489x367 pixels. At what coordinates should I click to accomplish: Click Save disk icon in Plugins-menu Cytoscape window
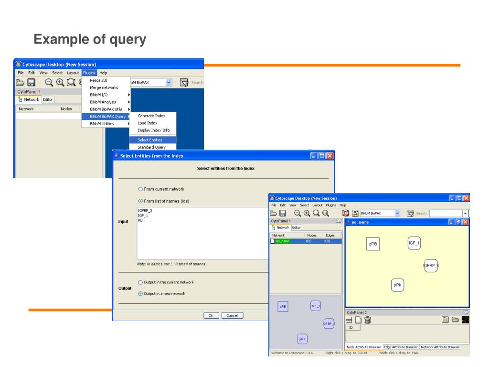[x=31, y=82]
